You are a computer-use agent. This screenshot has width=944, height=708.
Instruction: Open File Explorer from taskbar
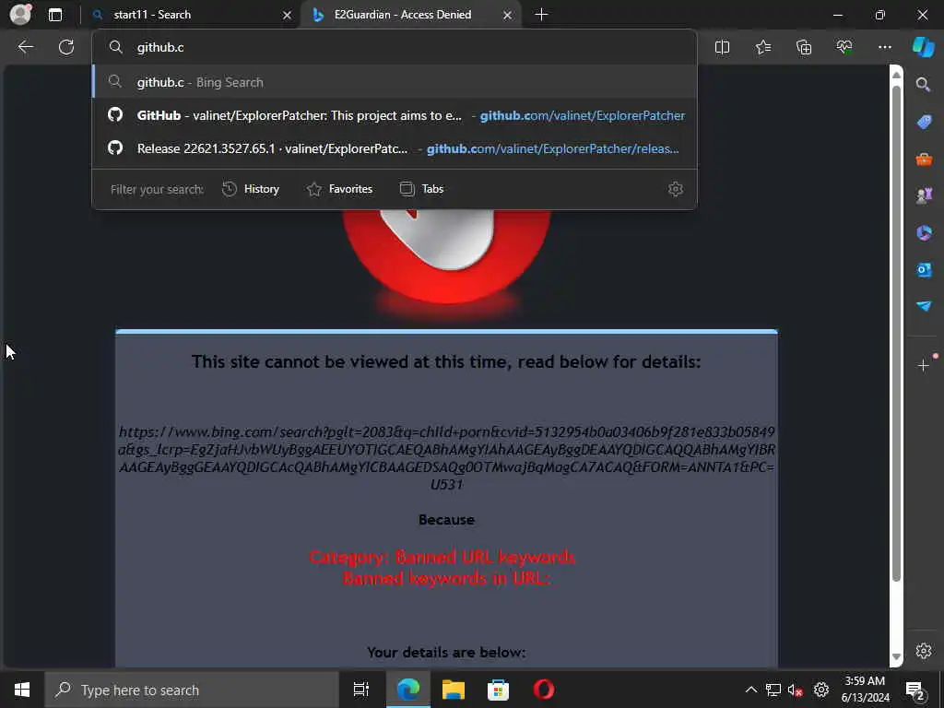pyautogui.click(x=454, y=690)
